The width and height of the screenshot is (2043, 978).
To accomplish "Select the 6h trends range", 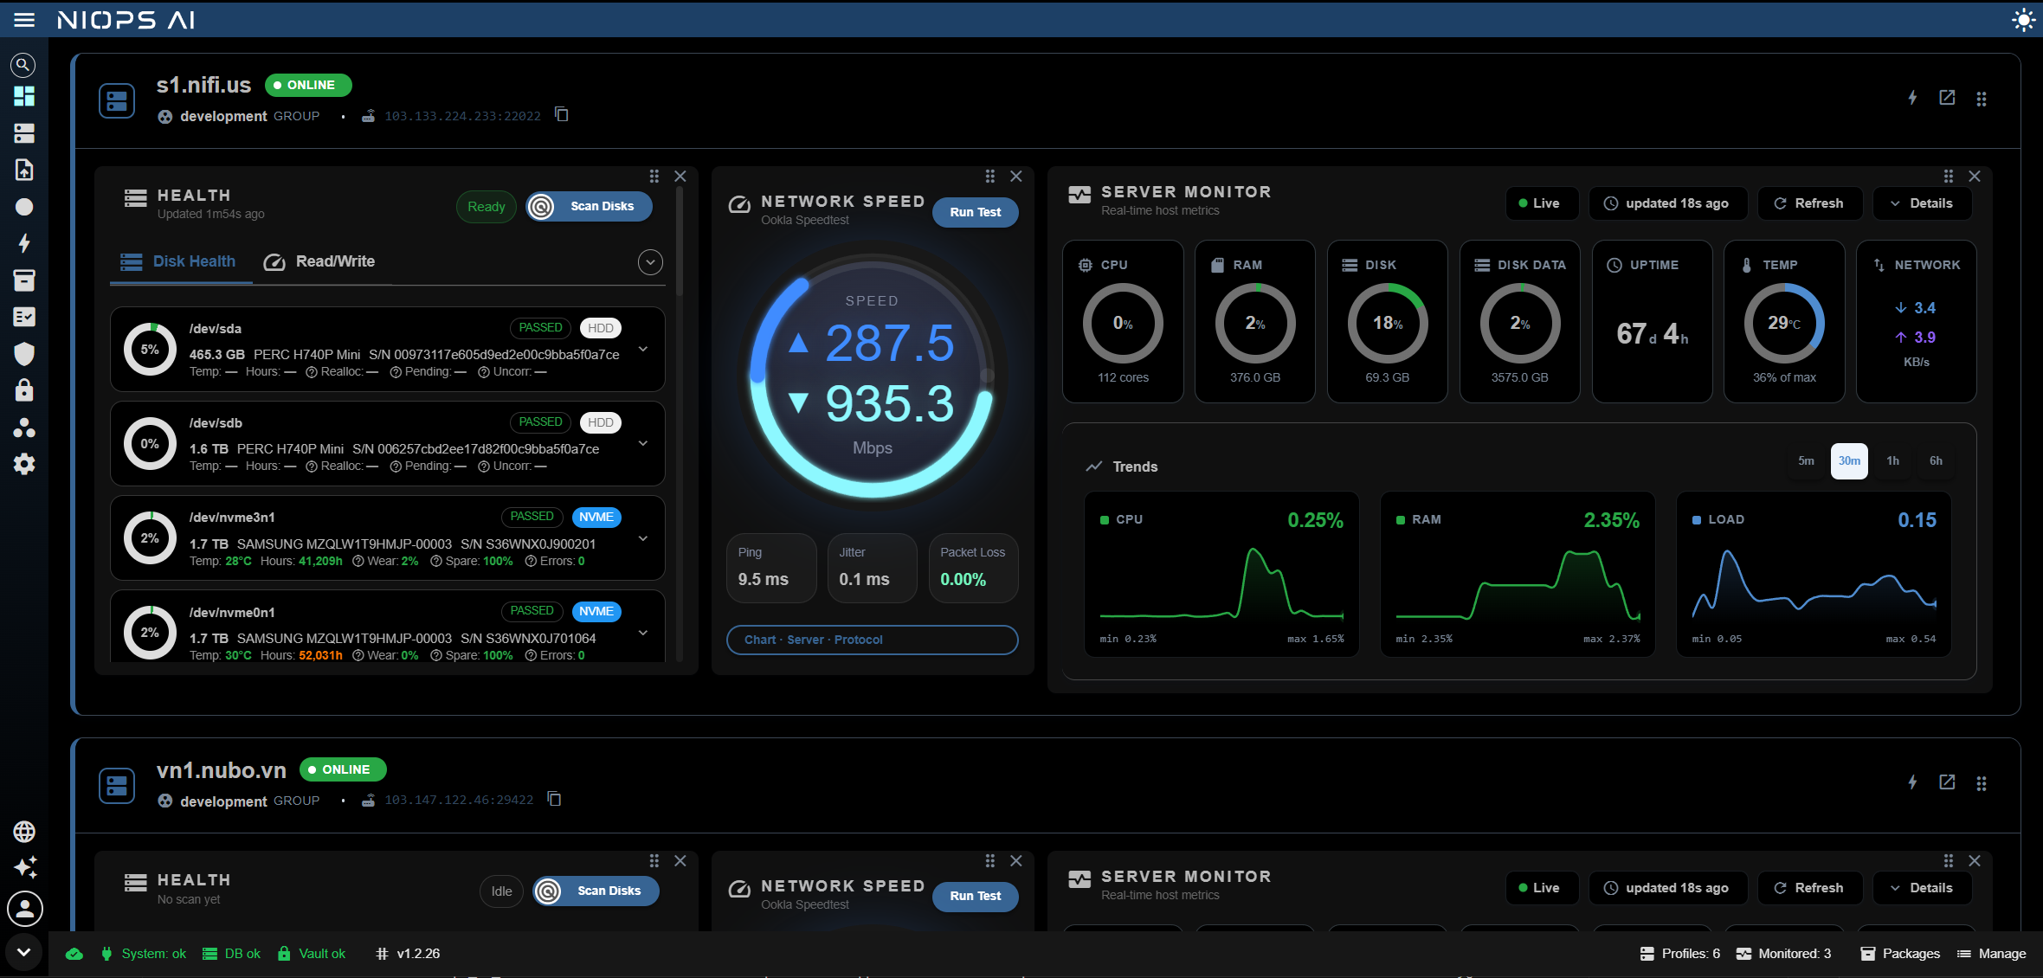I will pos(1936,461).
